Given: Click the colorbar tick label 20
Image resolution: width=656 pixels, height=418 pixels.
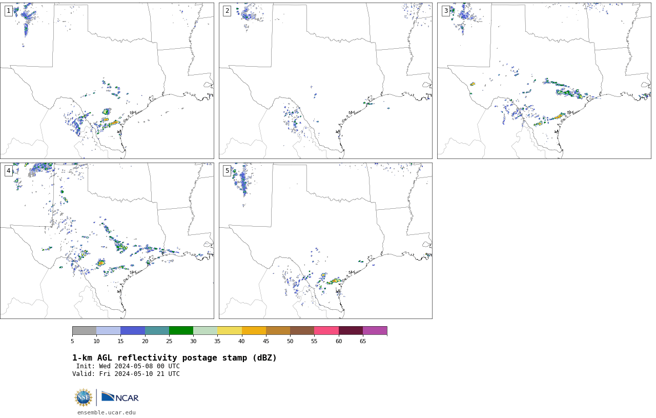Looking at the screenshot, I should [145, 342].
